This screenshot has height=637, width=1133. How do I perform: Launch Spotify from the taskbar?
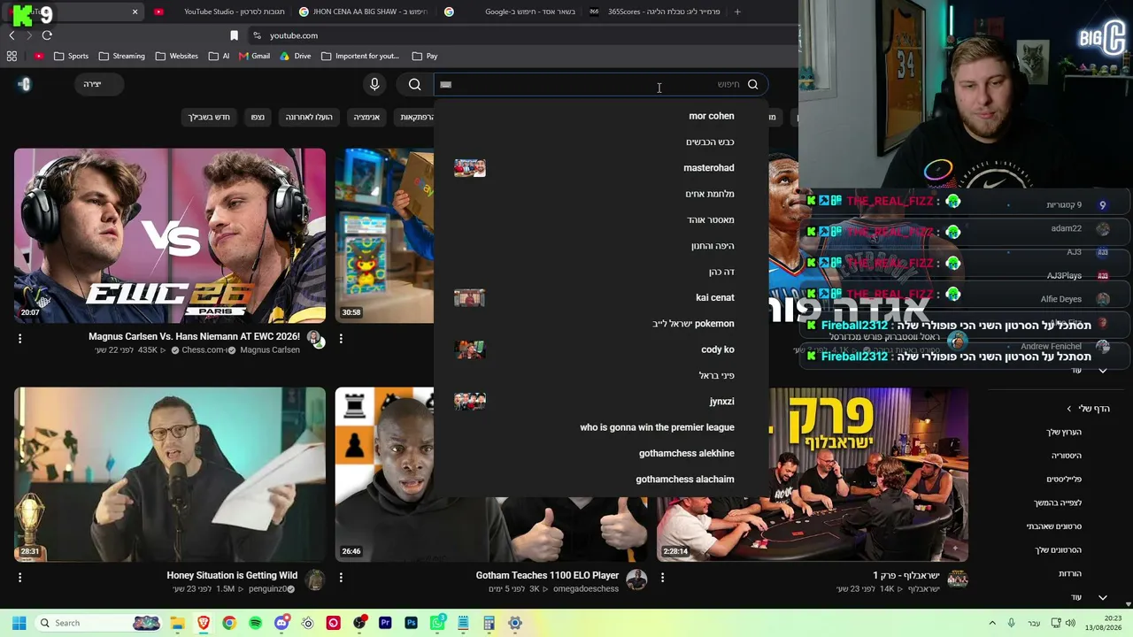coord(255,623)
